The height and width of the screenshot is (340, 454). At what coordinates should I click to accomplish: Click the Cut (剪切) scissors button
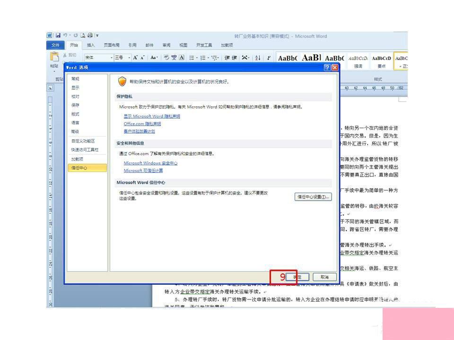coord(70,55)
